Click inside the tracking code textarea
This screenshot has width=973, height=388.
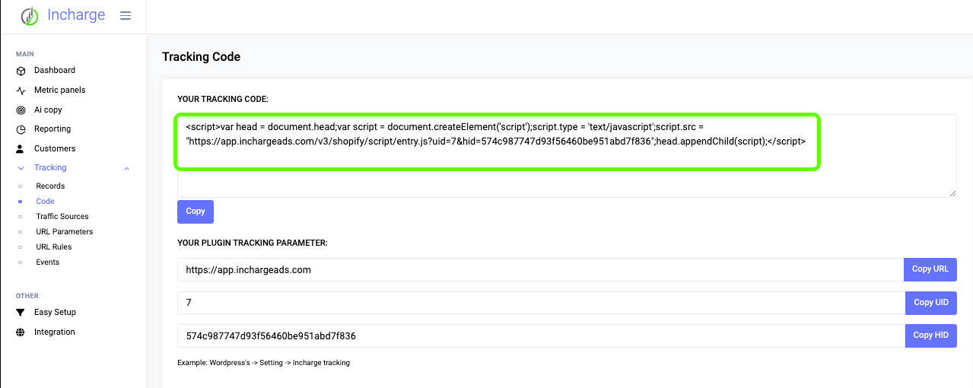pyautogui.click(x=567, y=156)
